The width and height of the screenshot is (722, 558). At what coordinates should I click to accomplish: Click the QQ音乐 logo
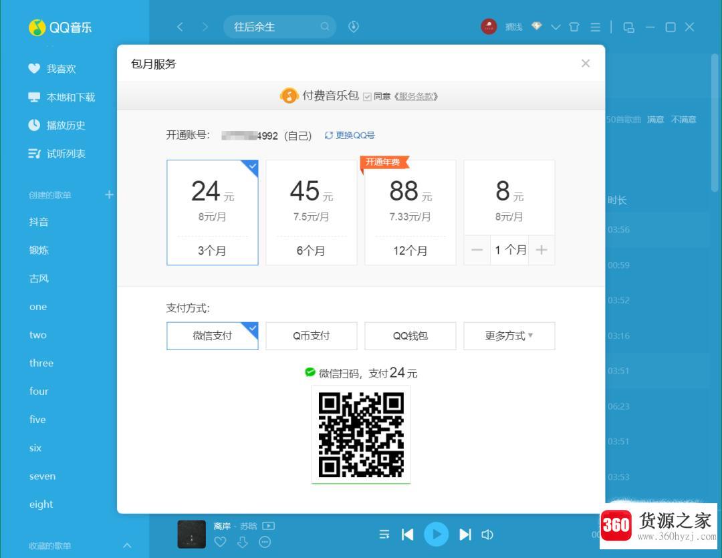[x=60, y=27]
